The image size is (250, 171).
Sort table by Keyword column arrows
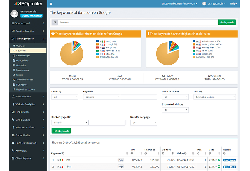click(127, 153)
